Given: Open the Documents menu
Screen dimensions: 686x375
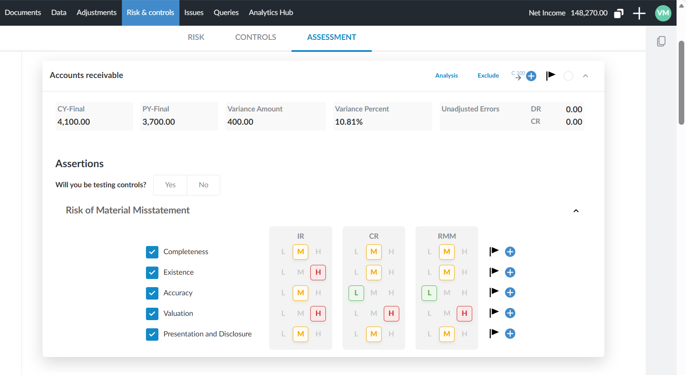Looking at the screenshot, I should click(23, 13).
